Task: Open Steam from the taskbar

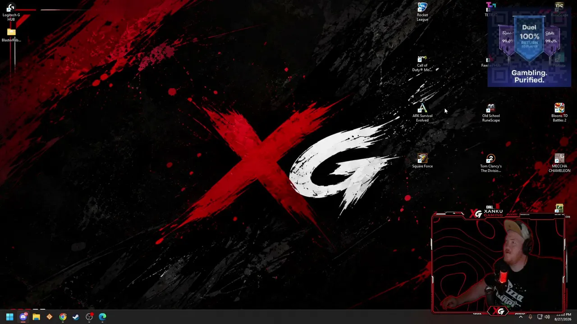Action: (x=76, y=317)
